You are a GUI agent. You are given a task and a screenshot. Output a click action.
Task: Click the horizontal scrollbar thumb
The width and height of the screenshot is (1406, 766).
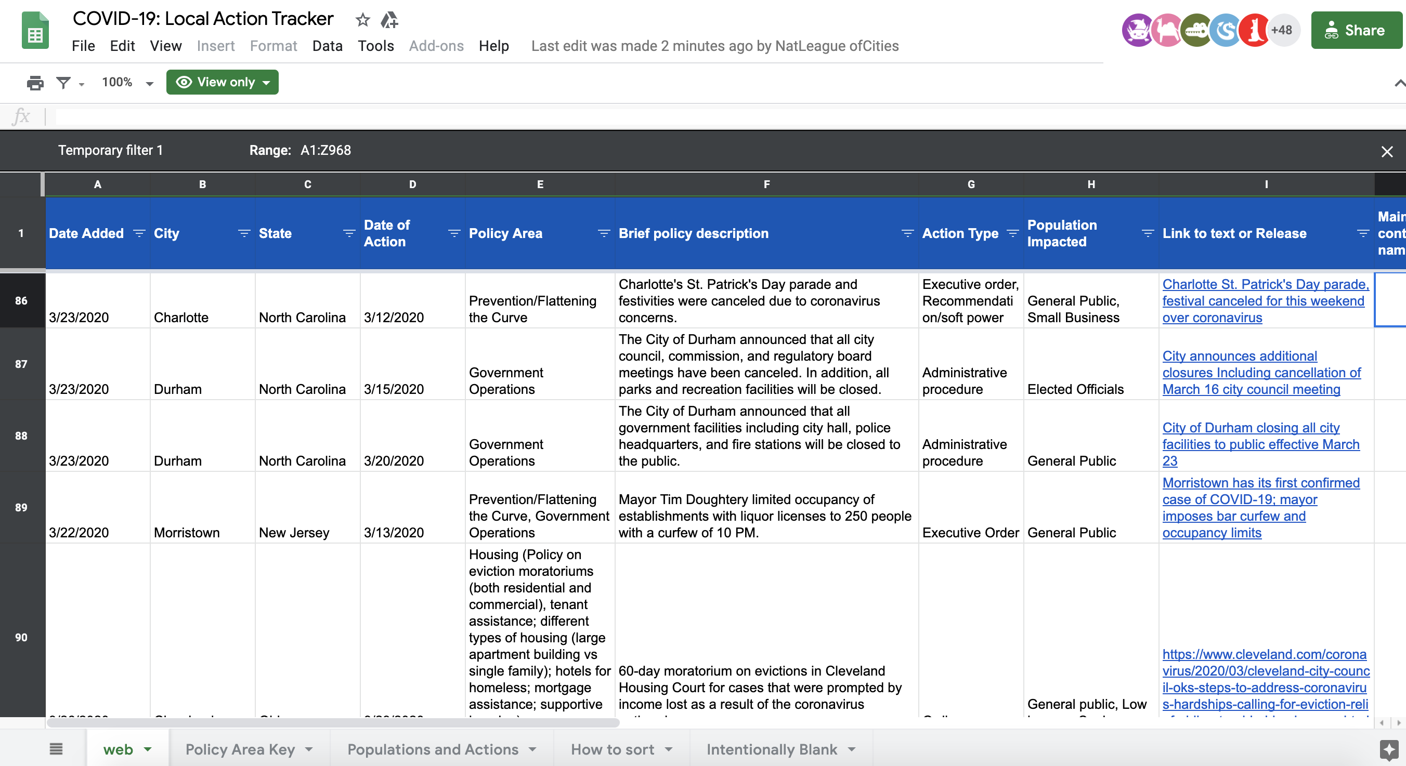pyautogui.click(x=333, y=722)
